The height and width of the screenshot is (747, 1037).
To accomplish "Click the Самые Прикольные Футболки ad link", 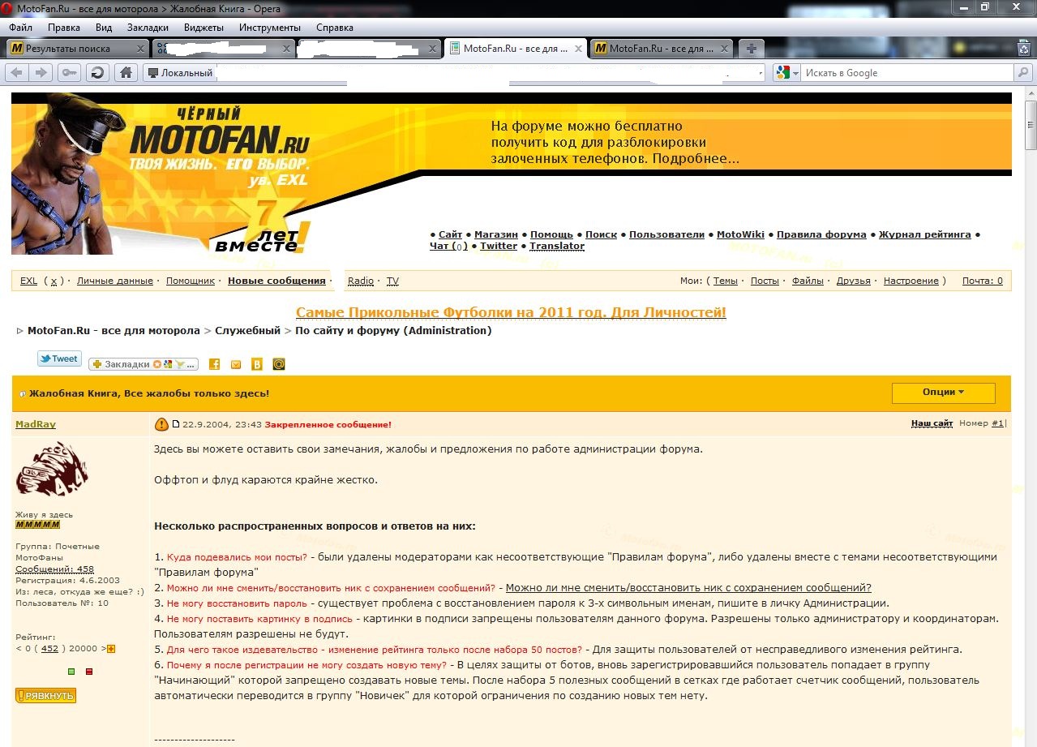I will (511, 312).
